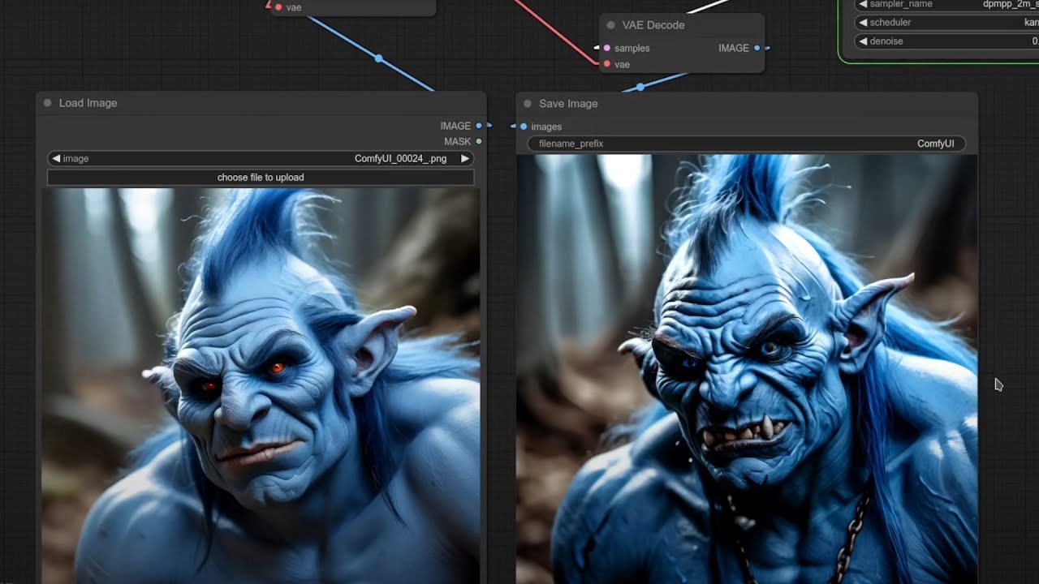Screen dimensions: 1039x584
Task: Click the IMAGE output socket on Load Image
Action: point(479,126)
